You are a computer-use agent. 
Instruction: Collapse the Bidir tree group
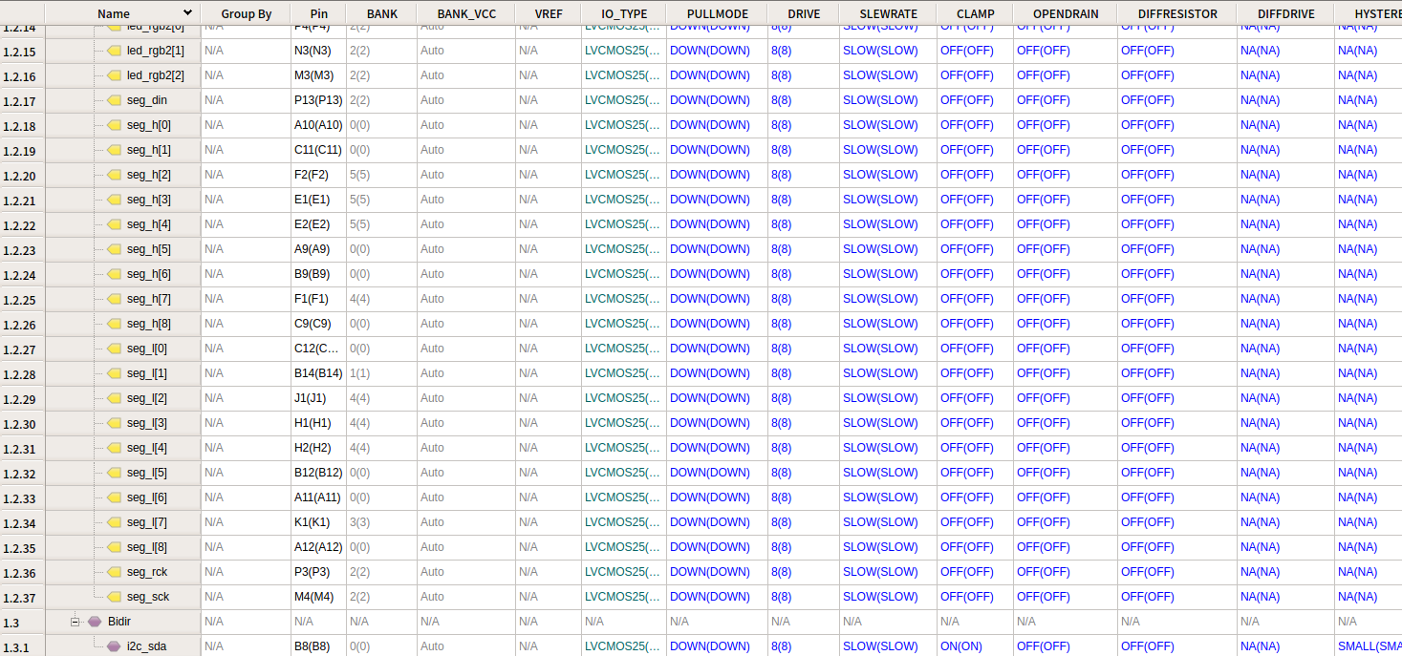(x=75, y=622)
